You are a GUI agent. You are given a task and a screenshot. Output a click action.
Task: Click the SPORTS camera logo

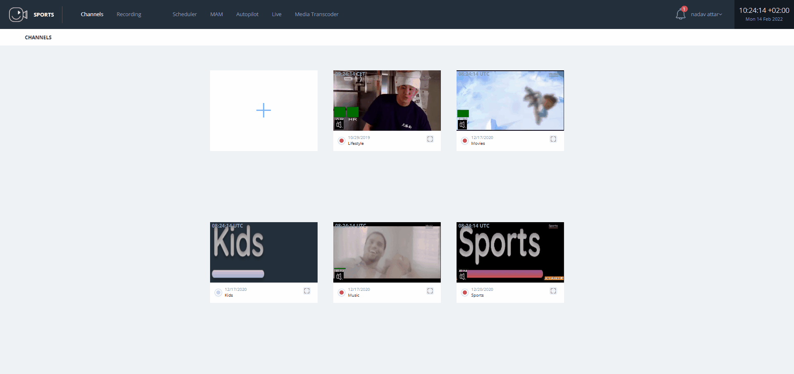pyautogui.click(x=17, y=14)
